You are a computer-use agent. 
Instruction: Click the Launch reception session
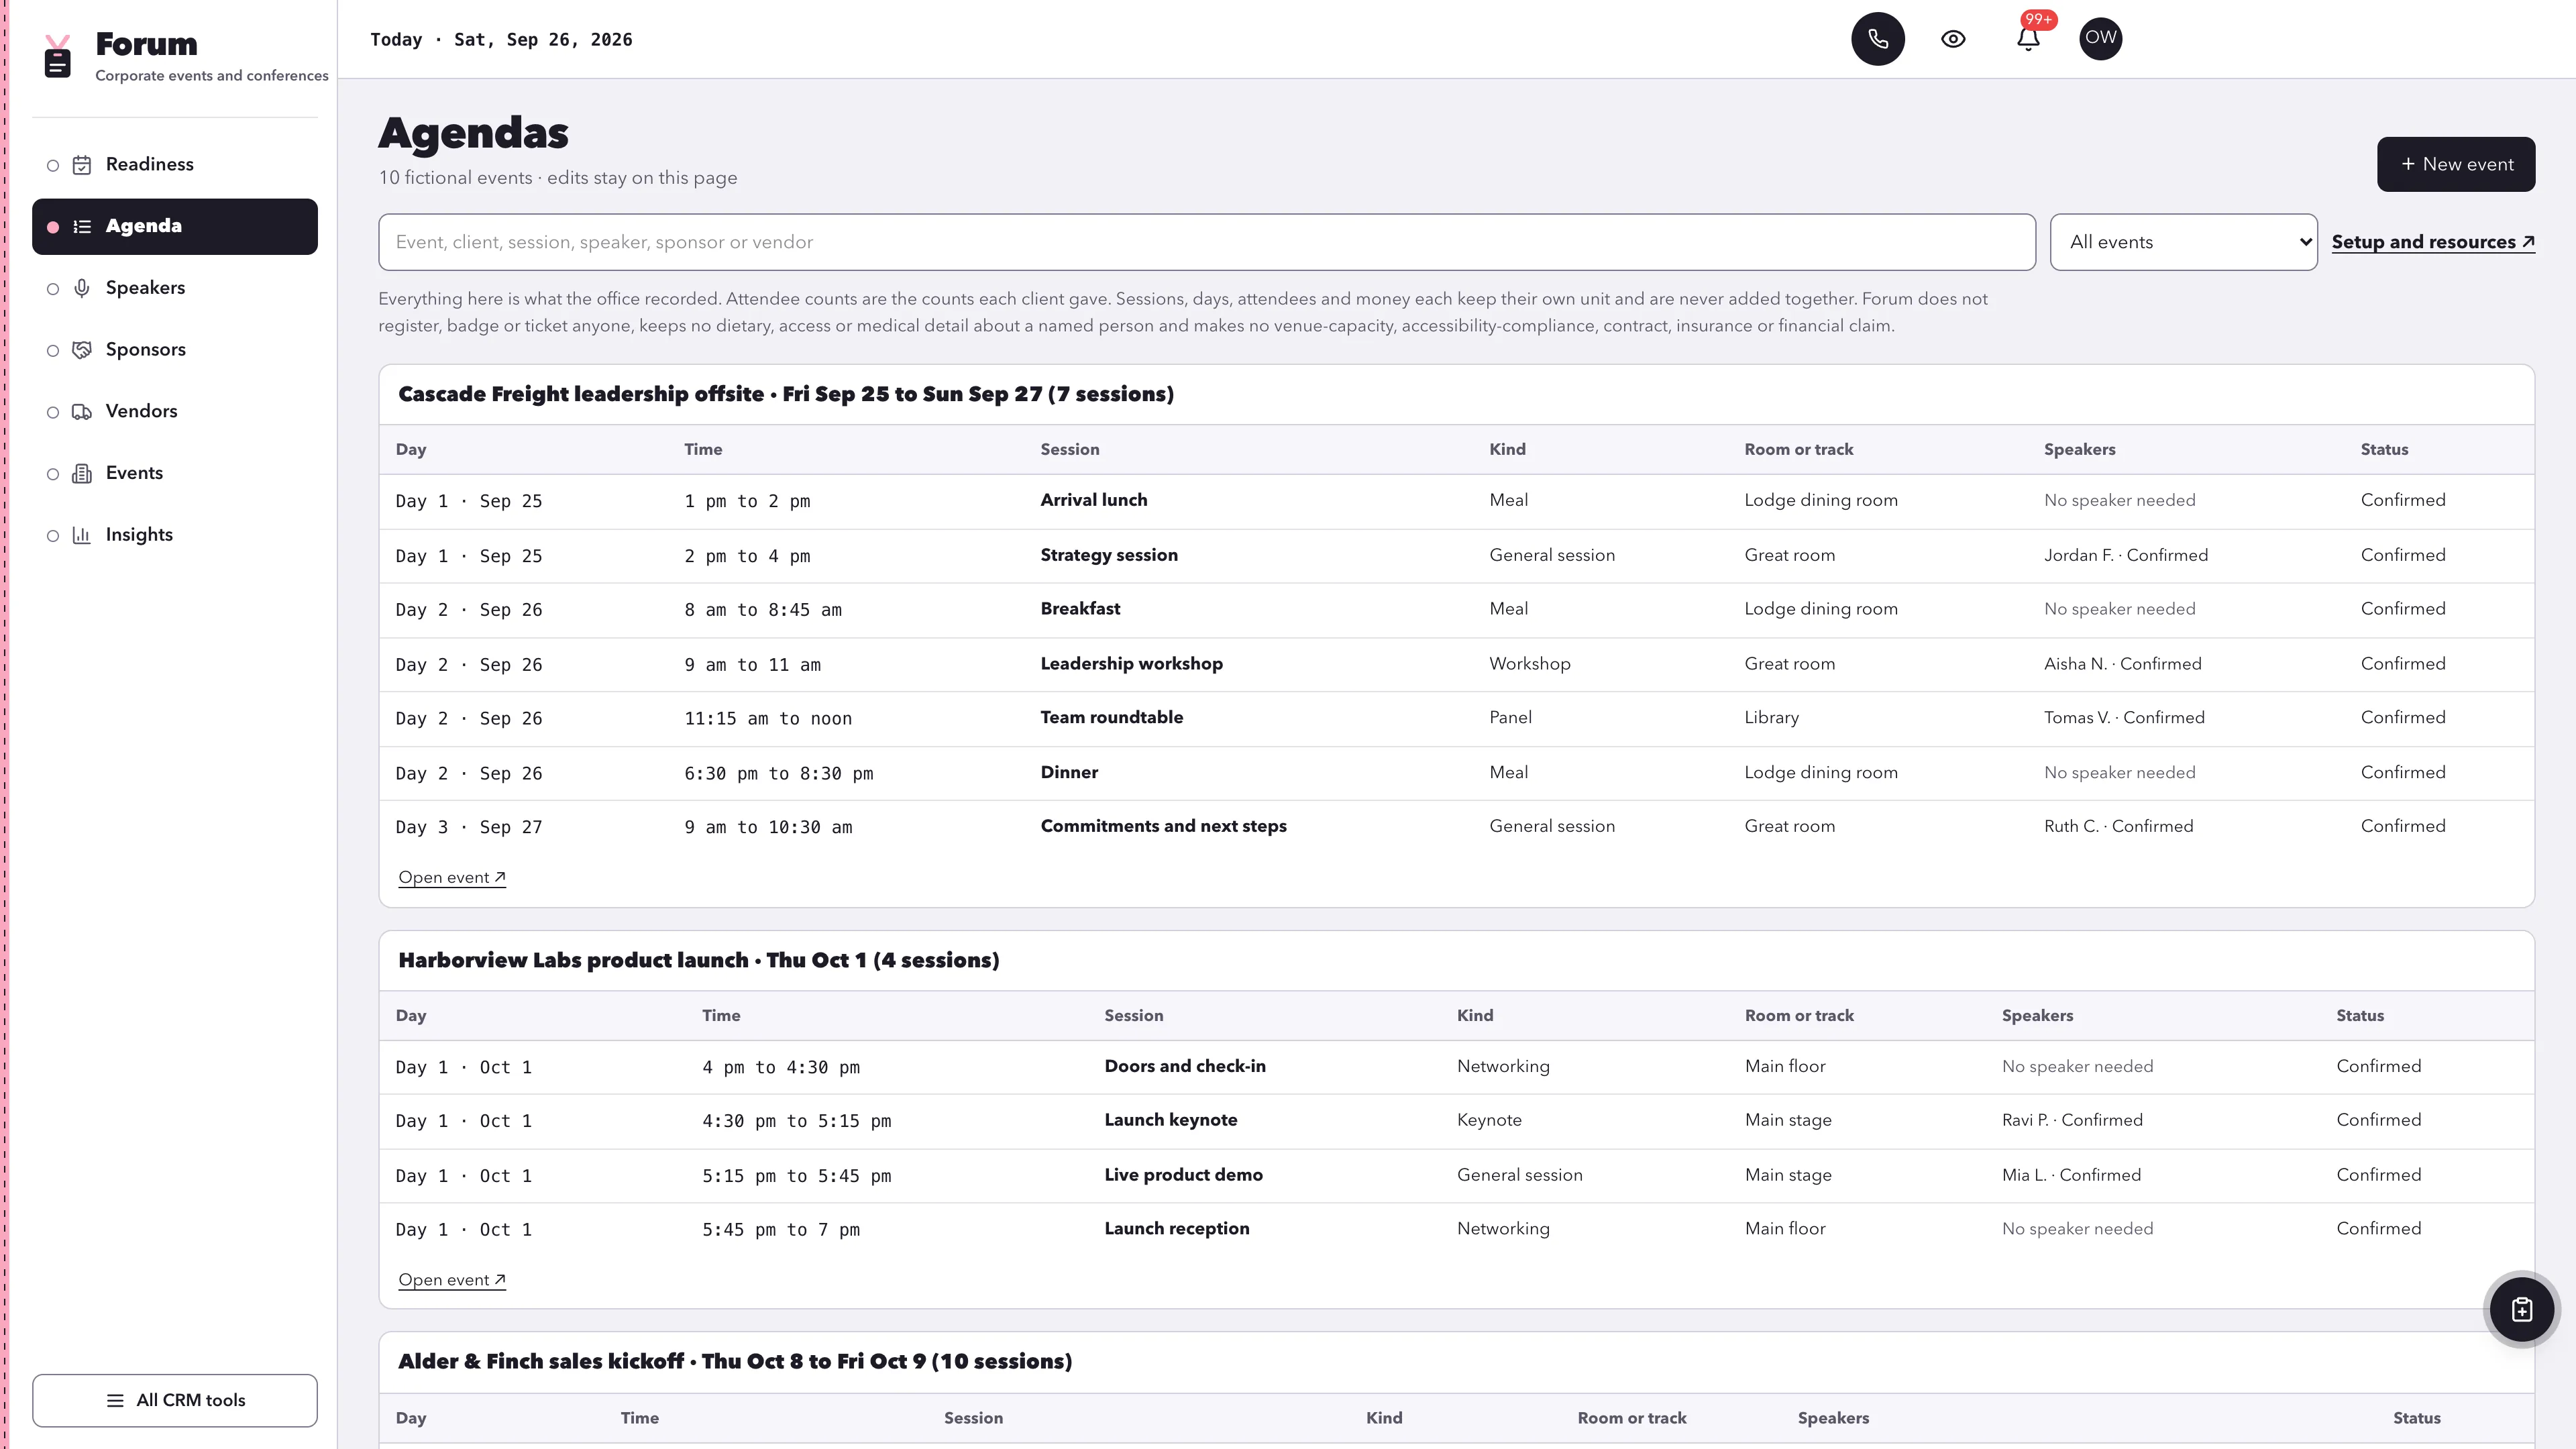pos(1176,1229)
